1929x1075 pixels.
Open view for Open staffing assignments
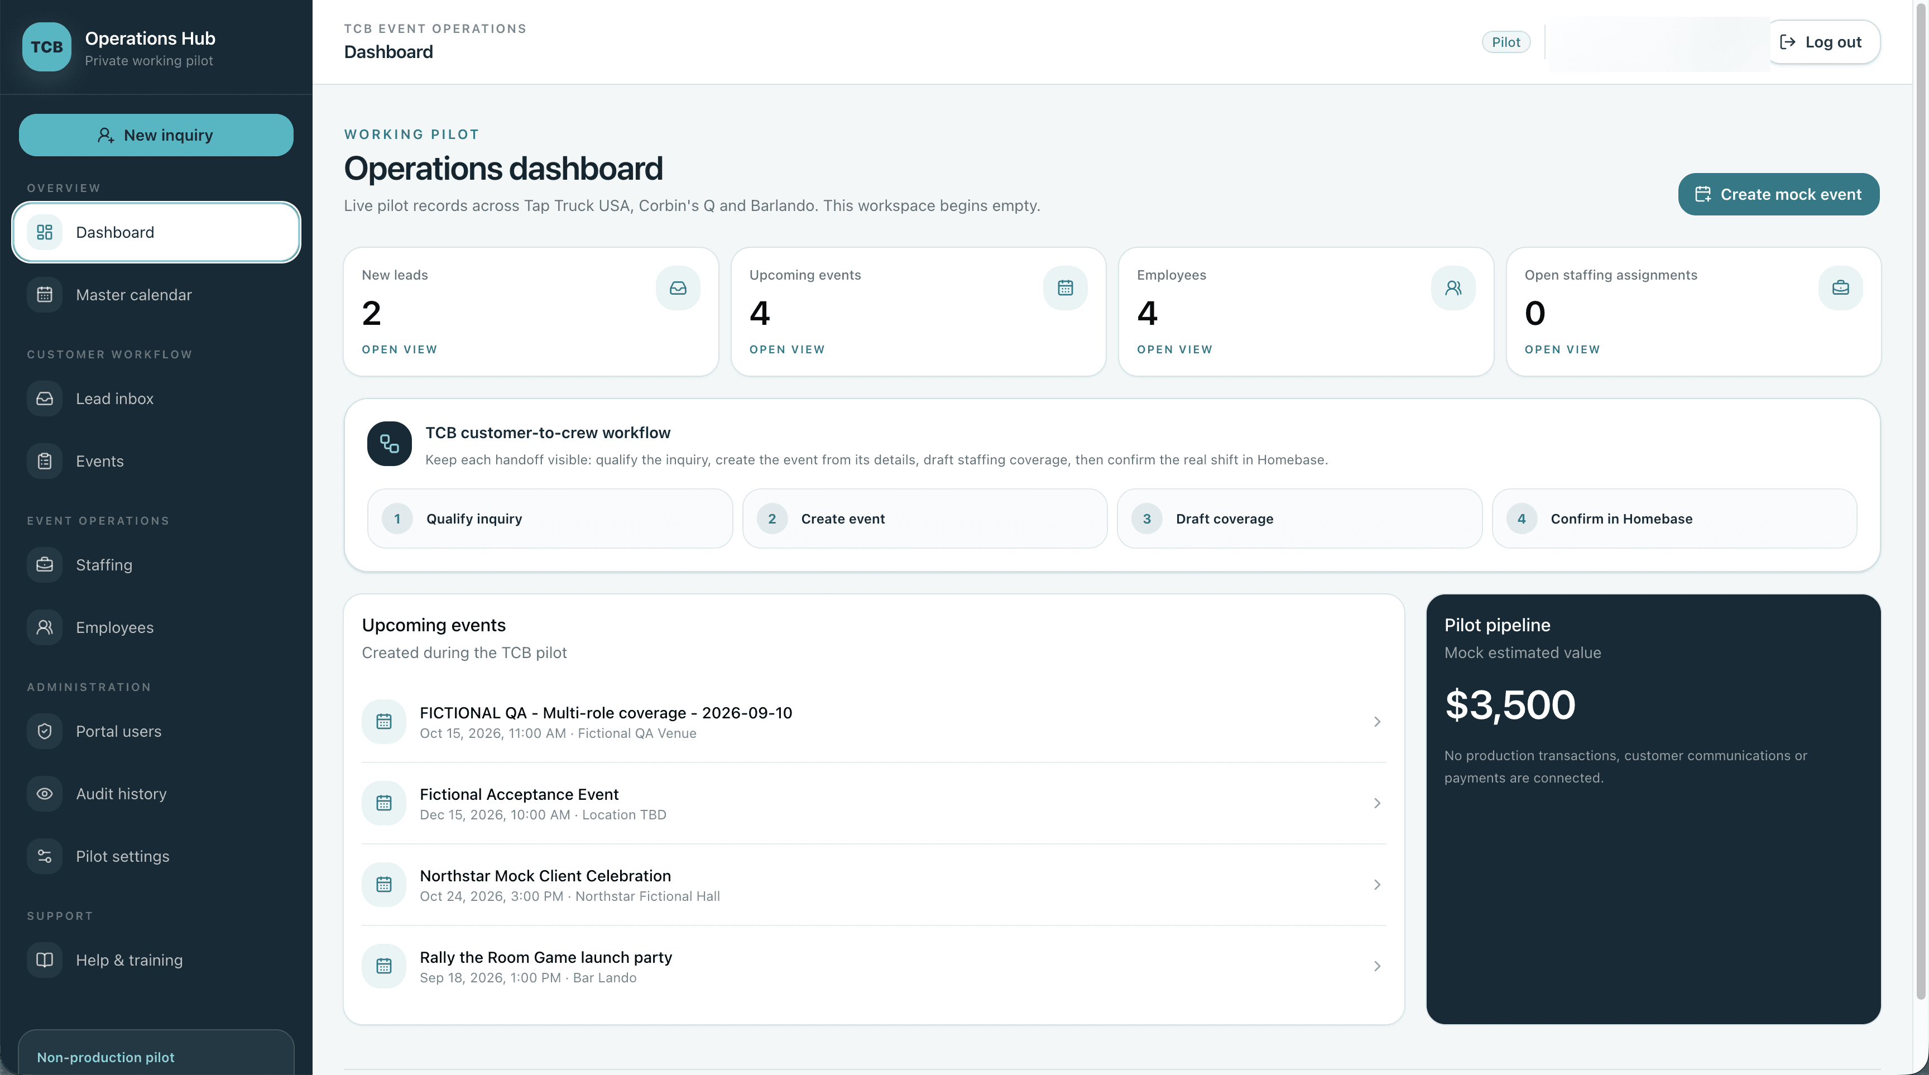[1562, 349]
